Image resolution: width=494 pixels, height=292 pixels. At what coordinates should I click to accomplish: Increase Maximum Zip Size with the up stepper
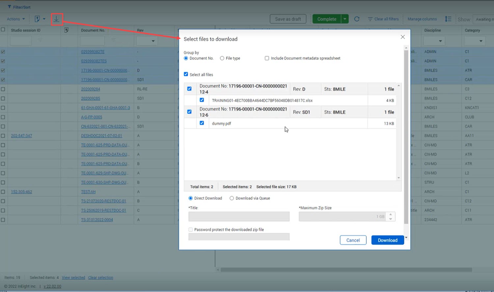pyautogui.click(x=391, y=214)
